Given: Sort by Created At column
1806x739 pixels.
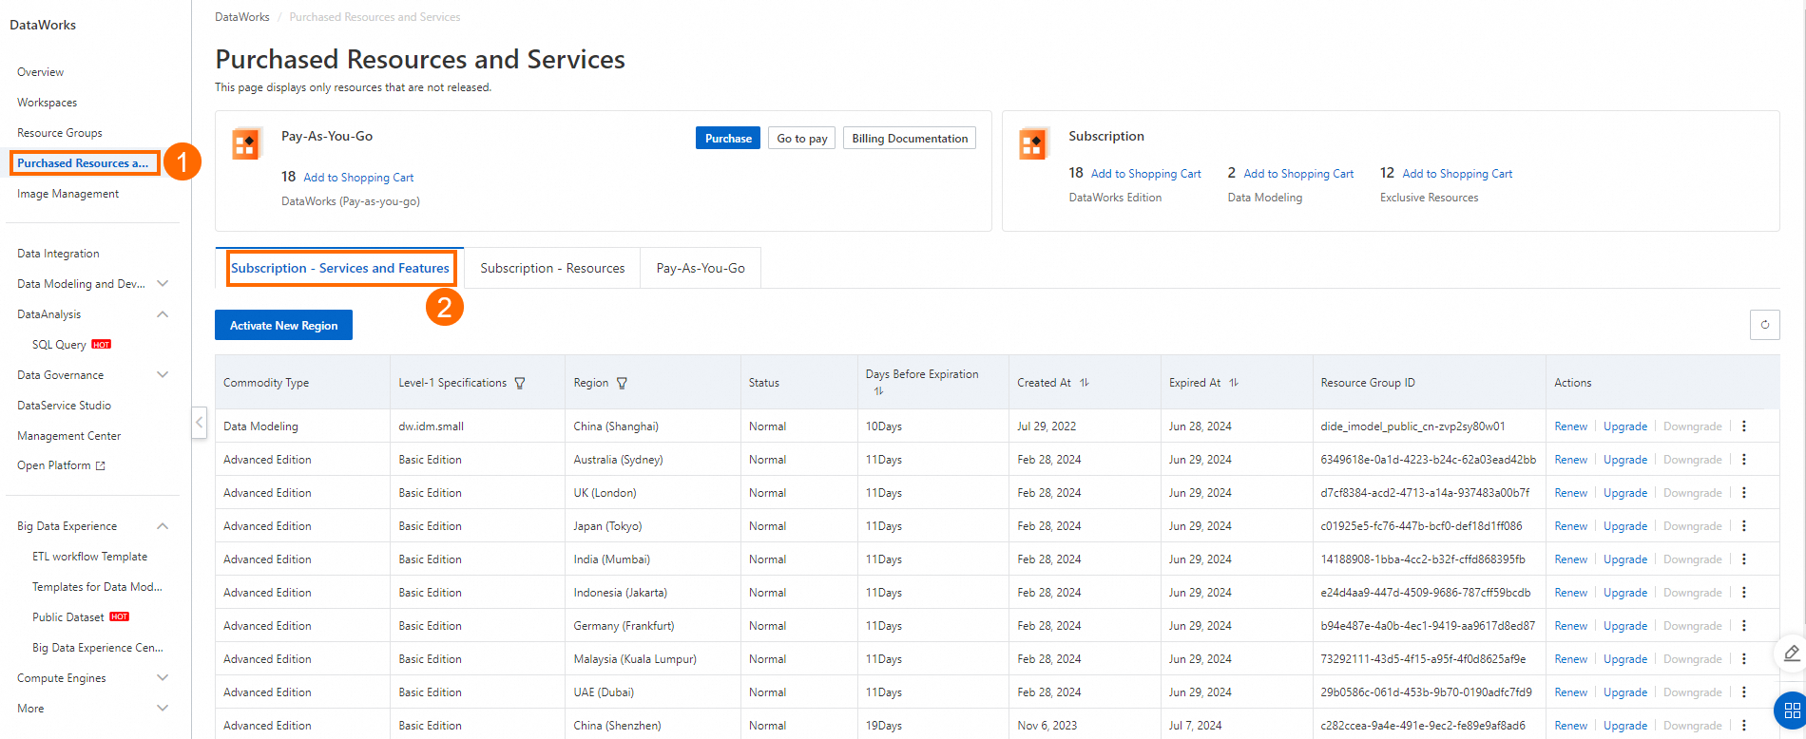Looking at the screenshot, I should pyautogui.click(x=1085, y=383).
